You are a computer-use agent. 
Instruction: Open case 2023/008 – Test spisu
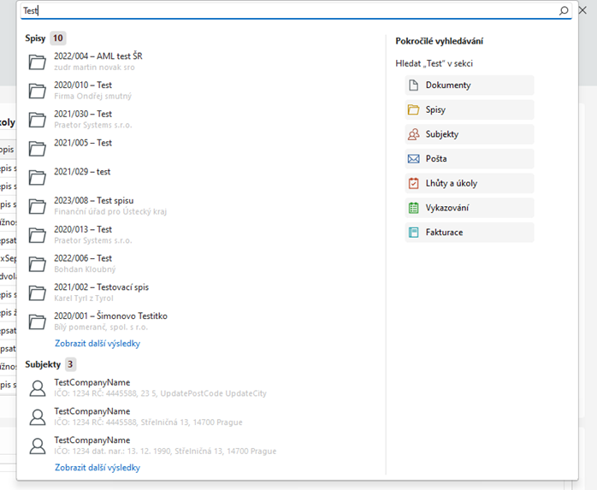[x=93, y=200]
